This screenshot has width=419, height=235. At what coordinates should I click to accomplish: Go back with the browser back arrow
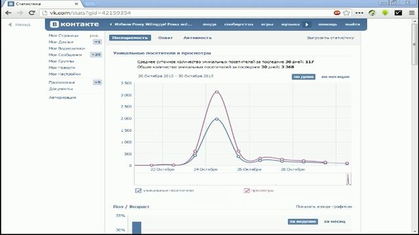[9, 13]
